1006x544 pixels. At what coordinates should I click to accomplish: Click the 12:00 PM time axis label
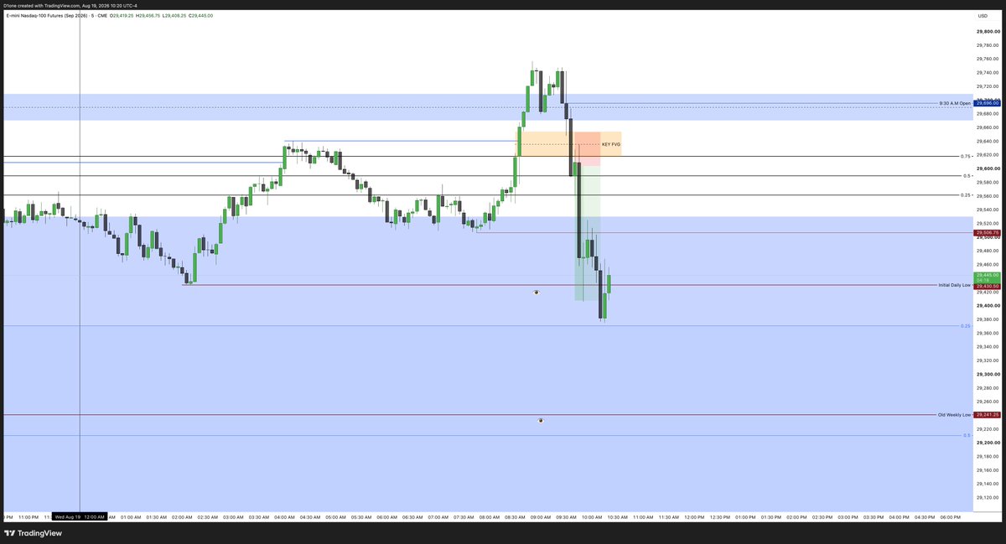[x=694, y=517]
